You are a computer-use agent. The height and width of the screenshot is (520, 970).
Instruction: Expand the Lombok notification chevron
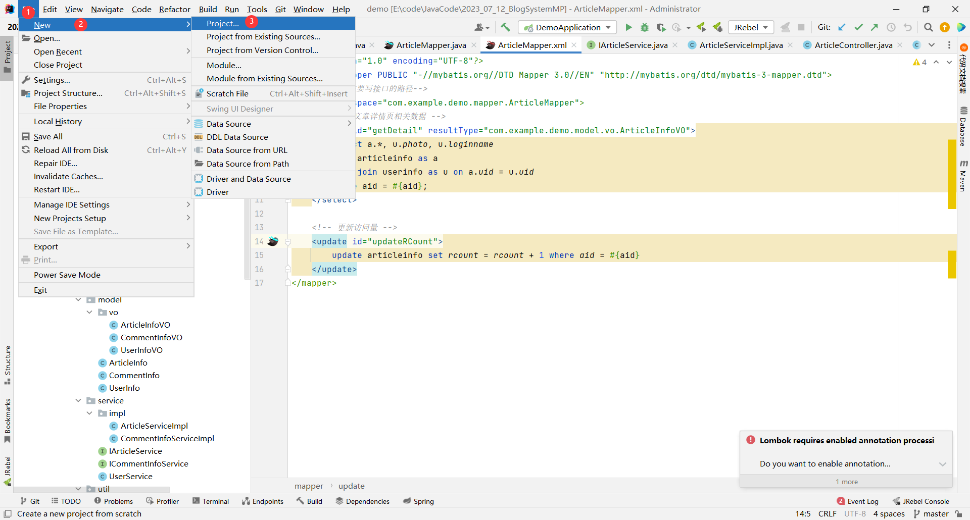tap(942, 464)
